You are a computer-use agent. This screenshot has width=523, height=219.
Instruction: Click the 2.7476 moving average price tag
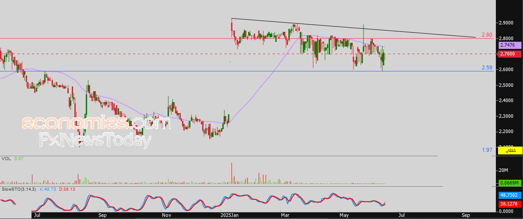509,45
